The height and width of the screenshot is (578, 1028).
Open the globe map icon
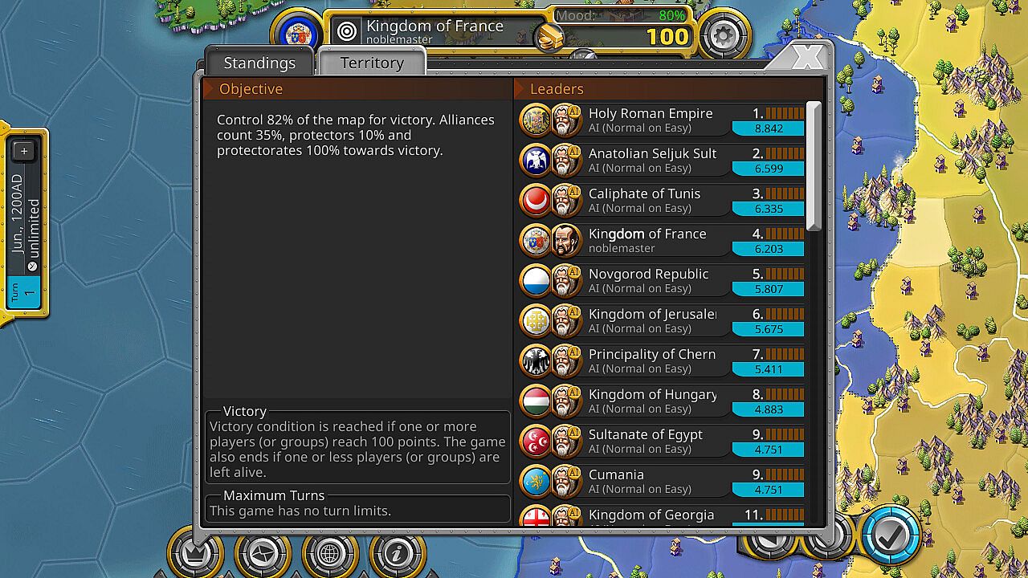pos(329,553)
